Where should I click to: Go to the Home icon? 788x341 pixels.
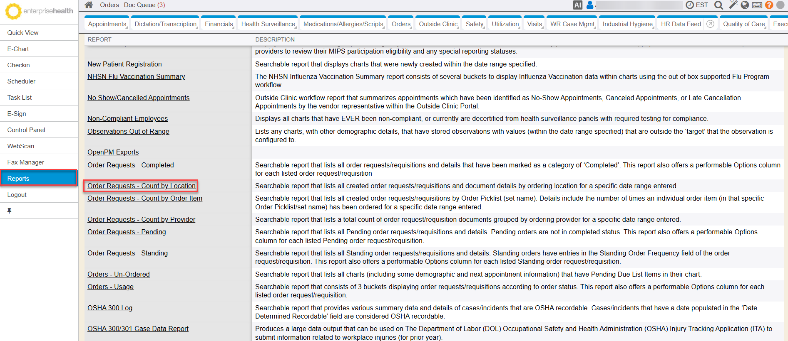click(89, 5)
